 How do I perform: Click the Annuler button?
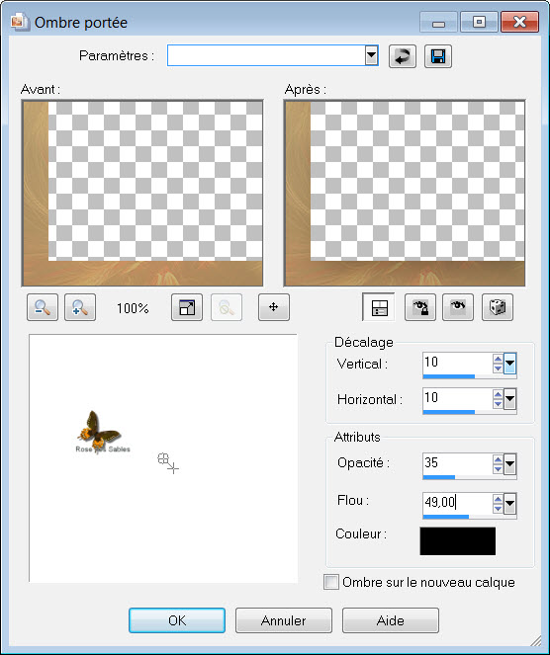[x=284, y=620]
